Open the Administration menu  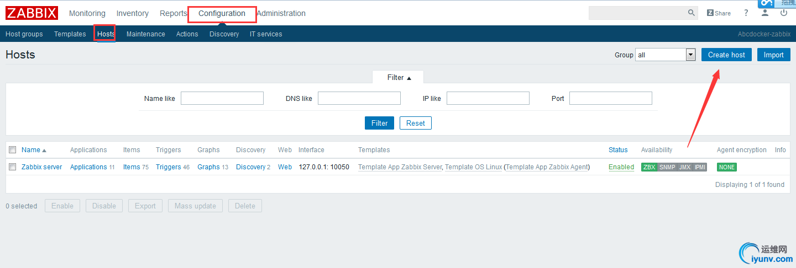[281, 13]
